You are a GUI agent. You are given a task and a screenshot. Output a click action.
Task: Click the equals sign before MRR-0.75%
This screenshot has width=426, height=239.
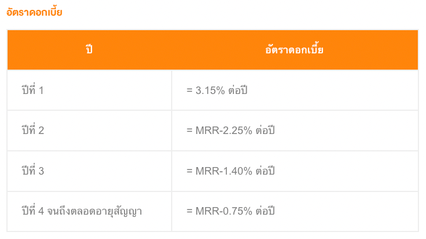189,211
